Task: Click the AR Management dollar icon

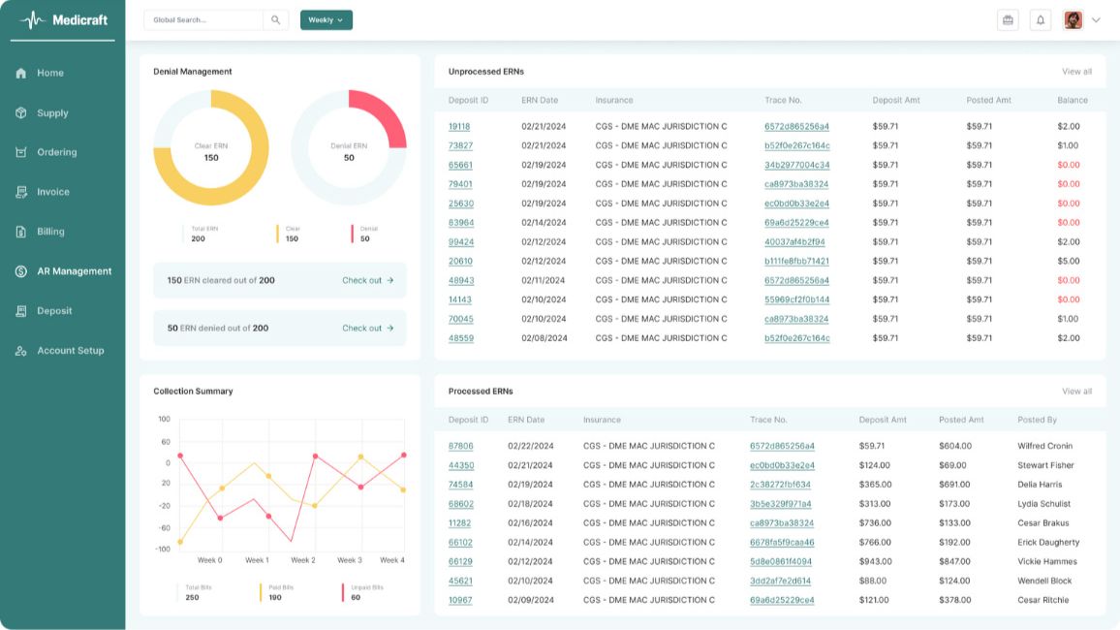Action: point(21,271)
